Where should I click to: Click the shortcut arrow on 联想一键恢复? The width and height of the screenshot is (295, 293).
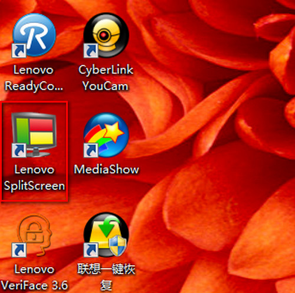91,250
